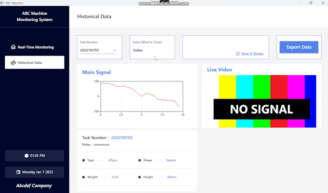
Task: Click the NO SIGNAL live video preview
Action: point(261,101)
